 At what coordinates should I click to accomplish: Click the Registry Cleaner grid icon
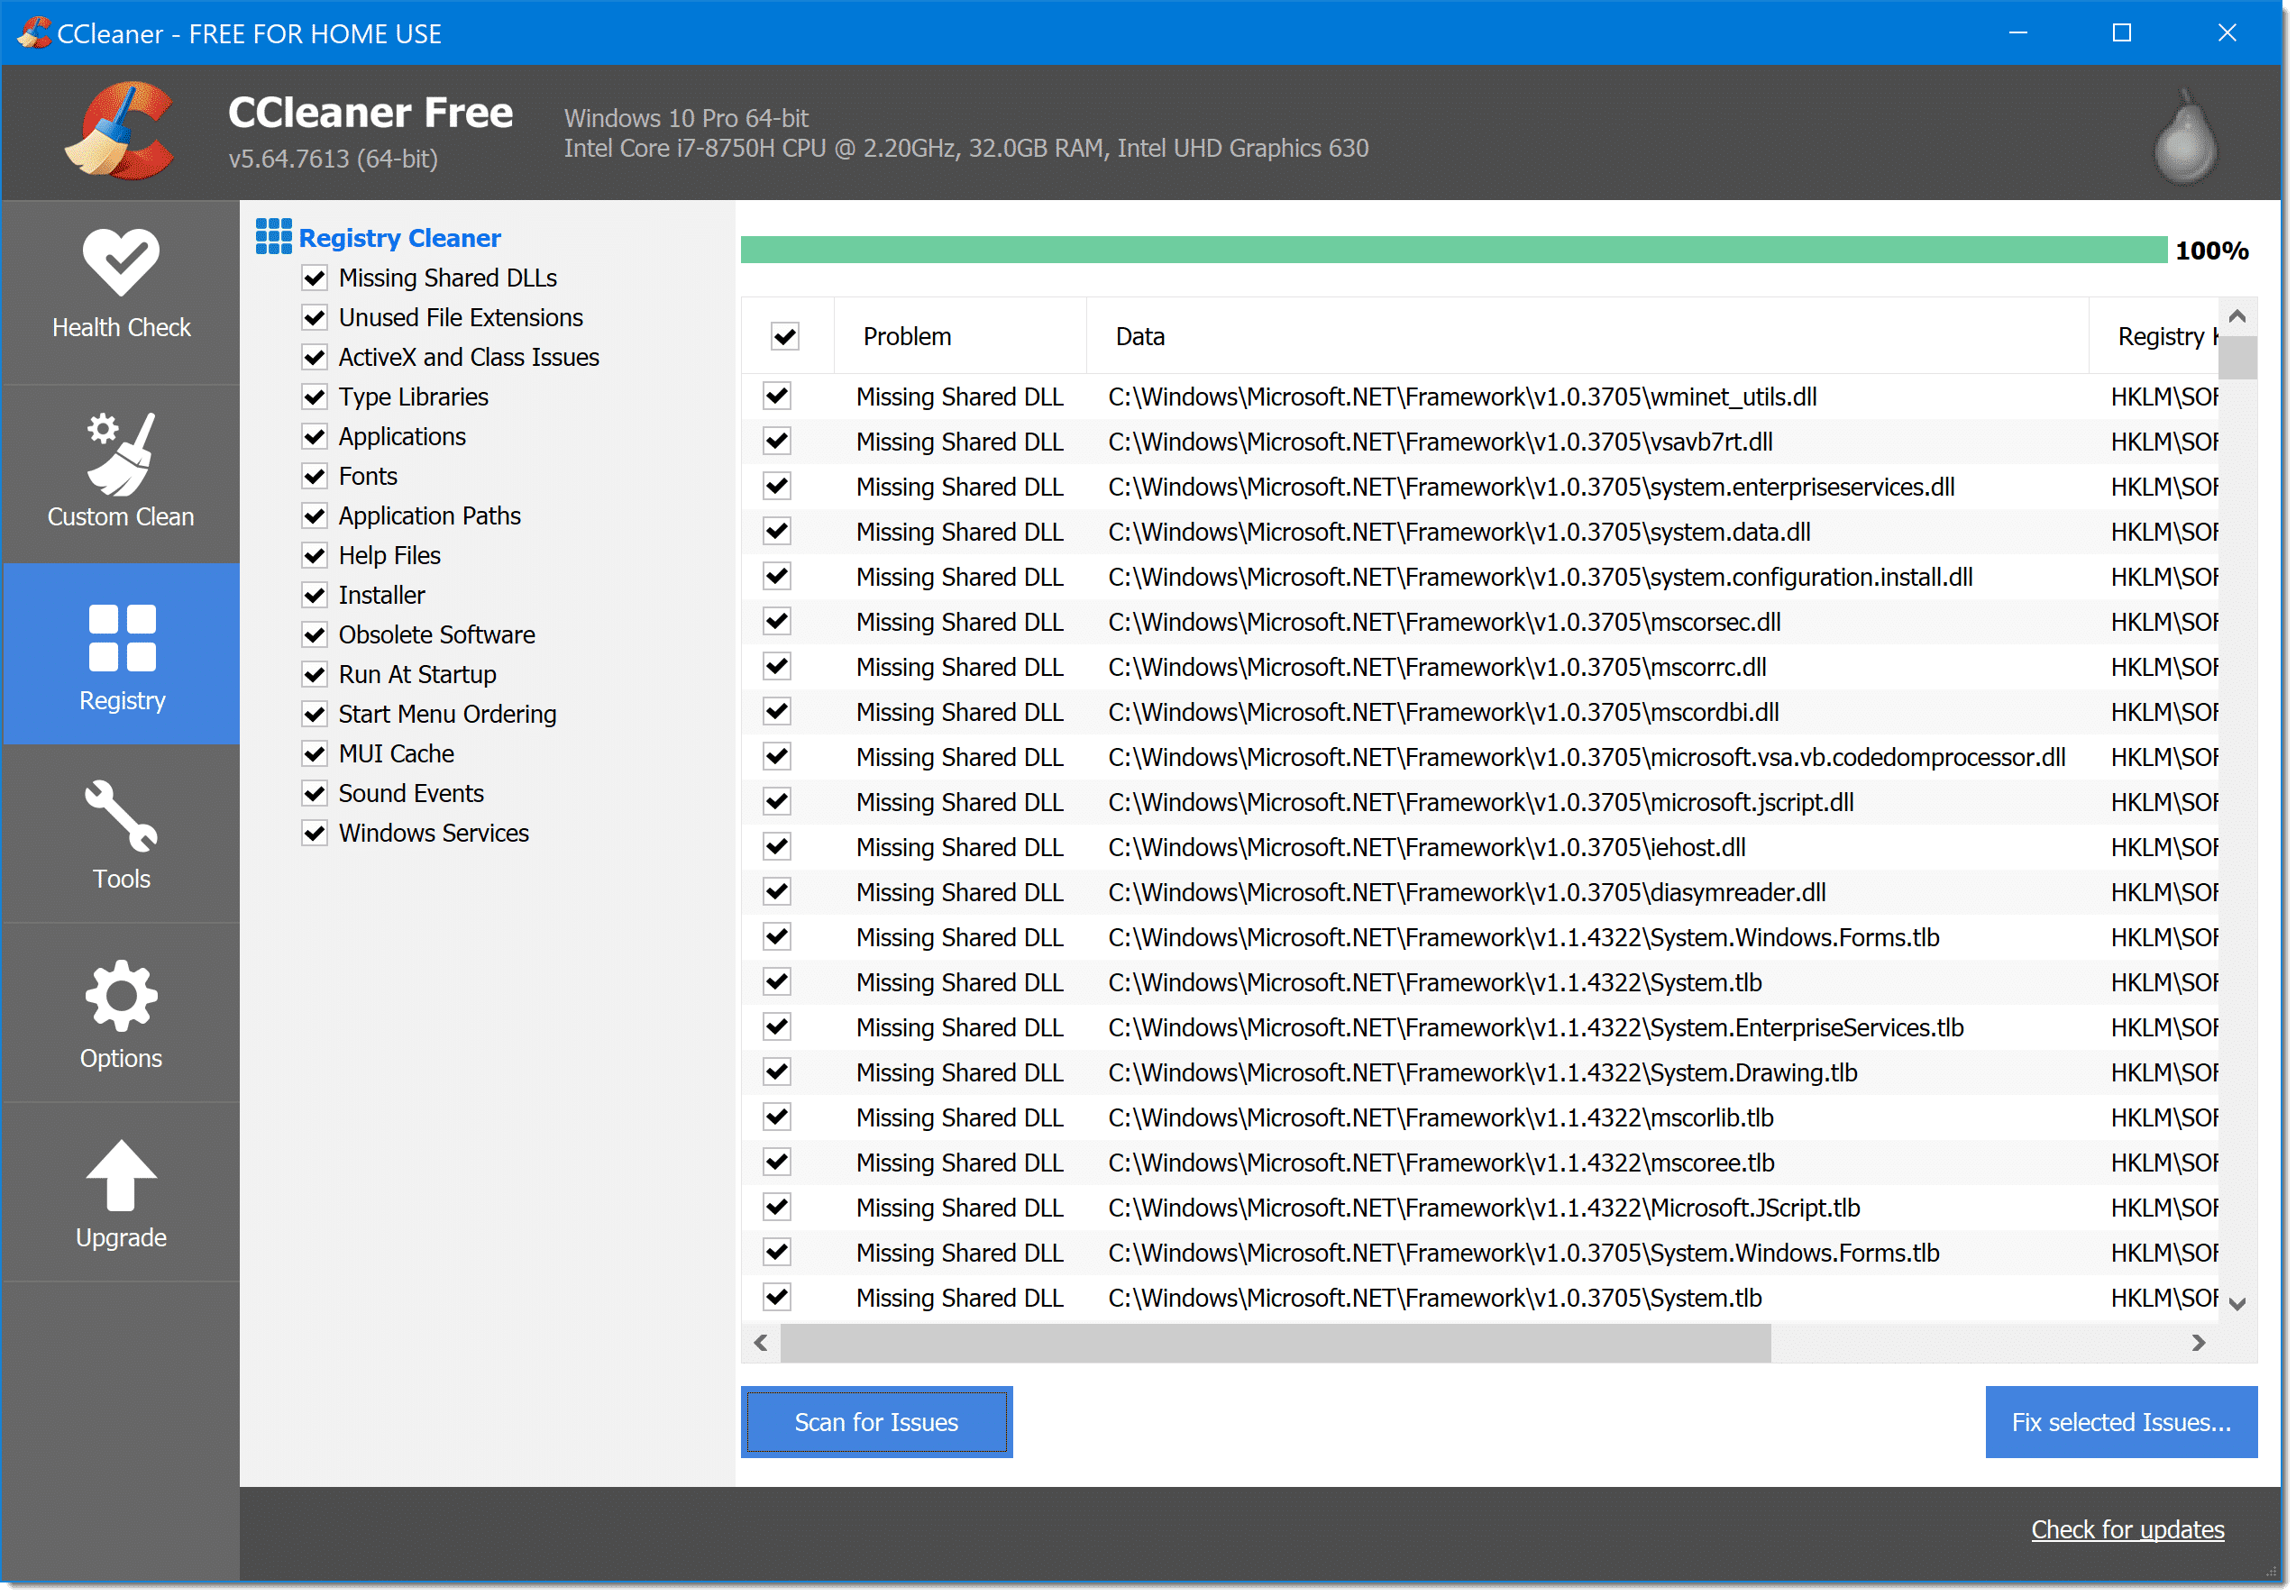pos(273,237)
